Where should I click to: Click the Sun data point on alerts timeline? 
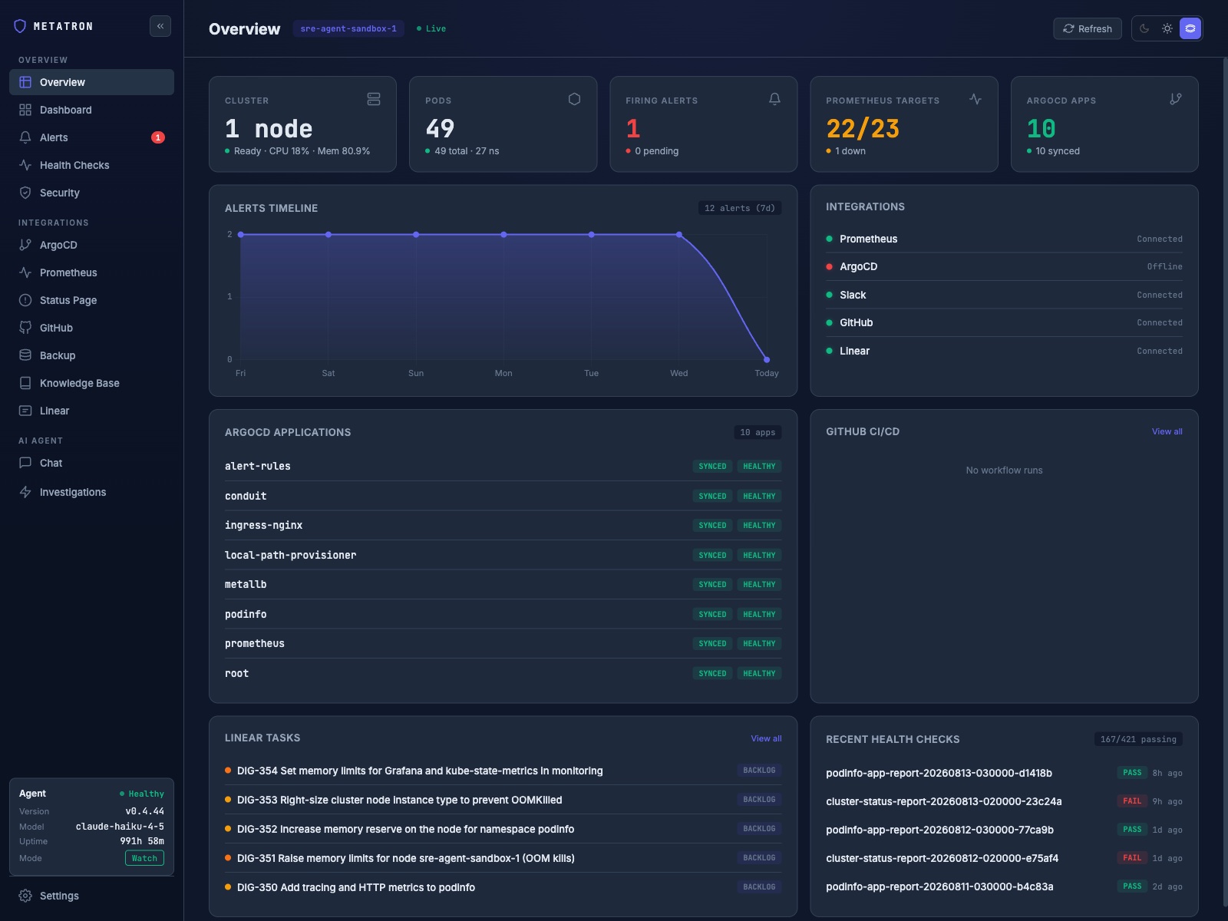(x=416, y=235)
